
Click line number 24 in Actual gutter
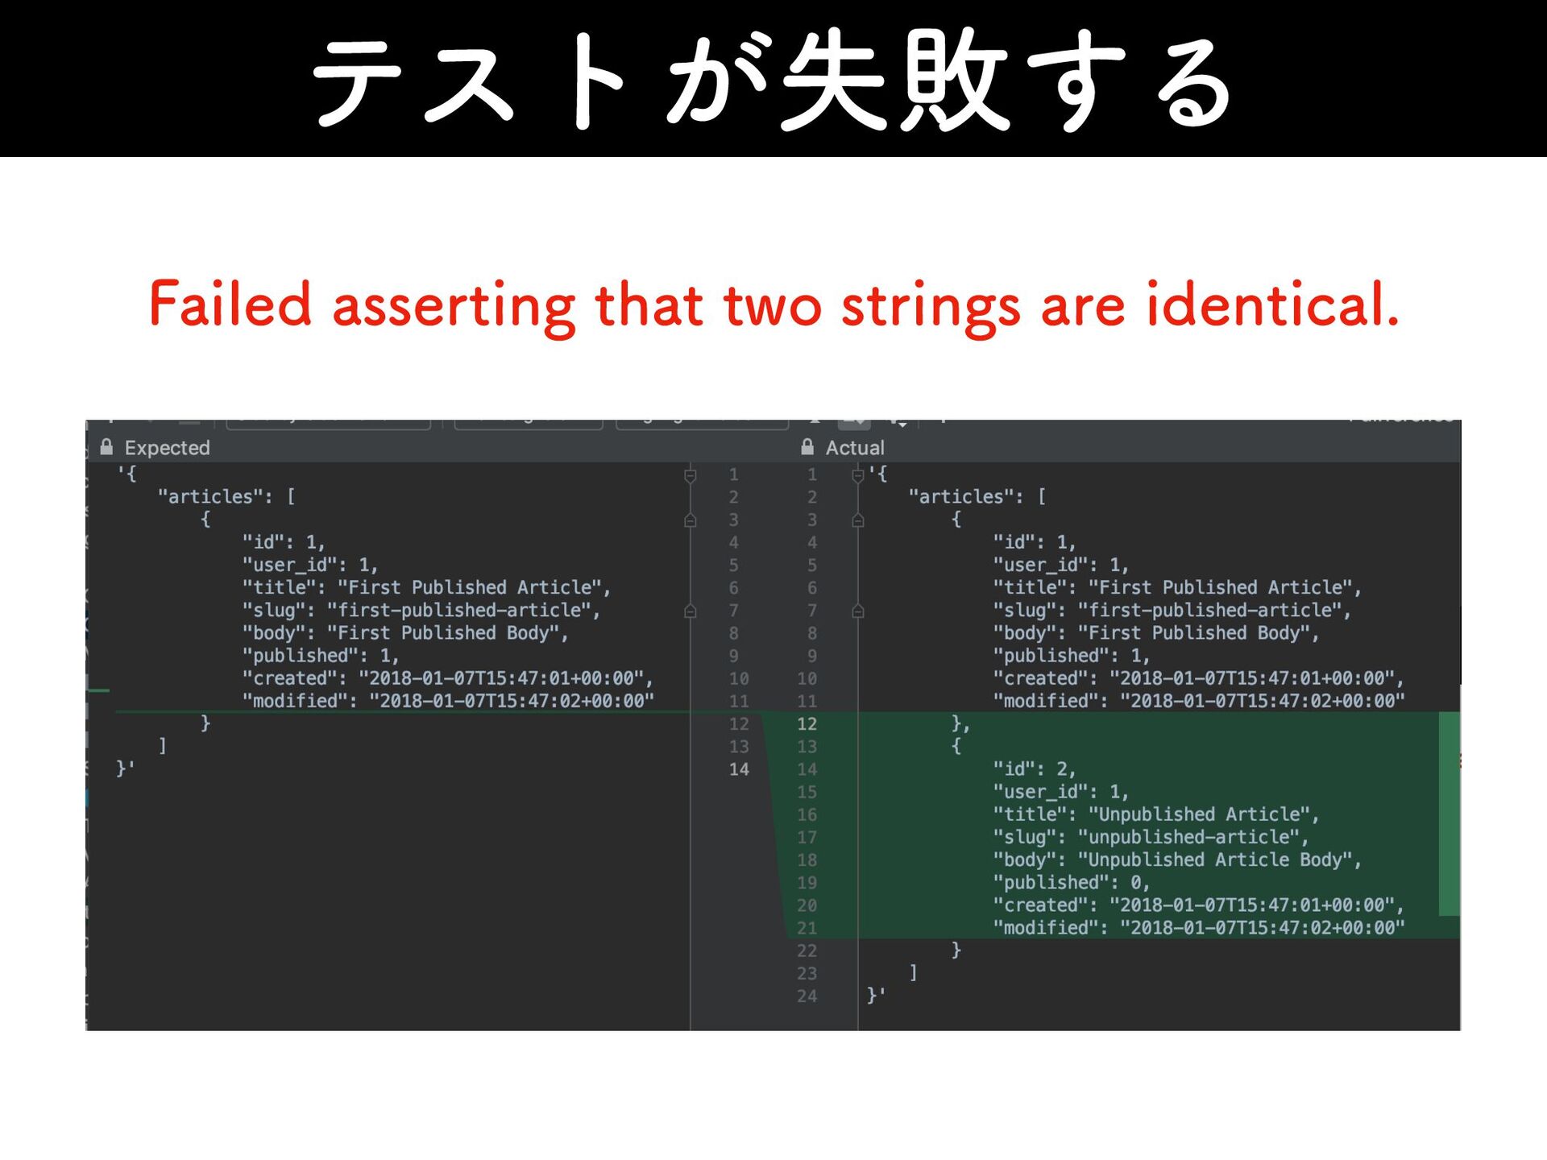pos(807,996)
